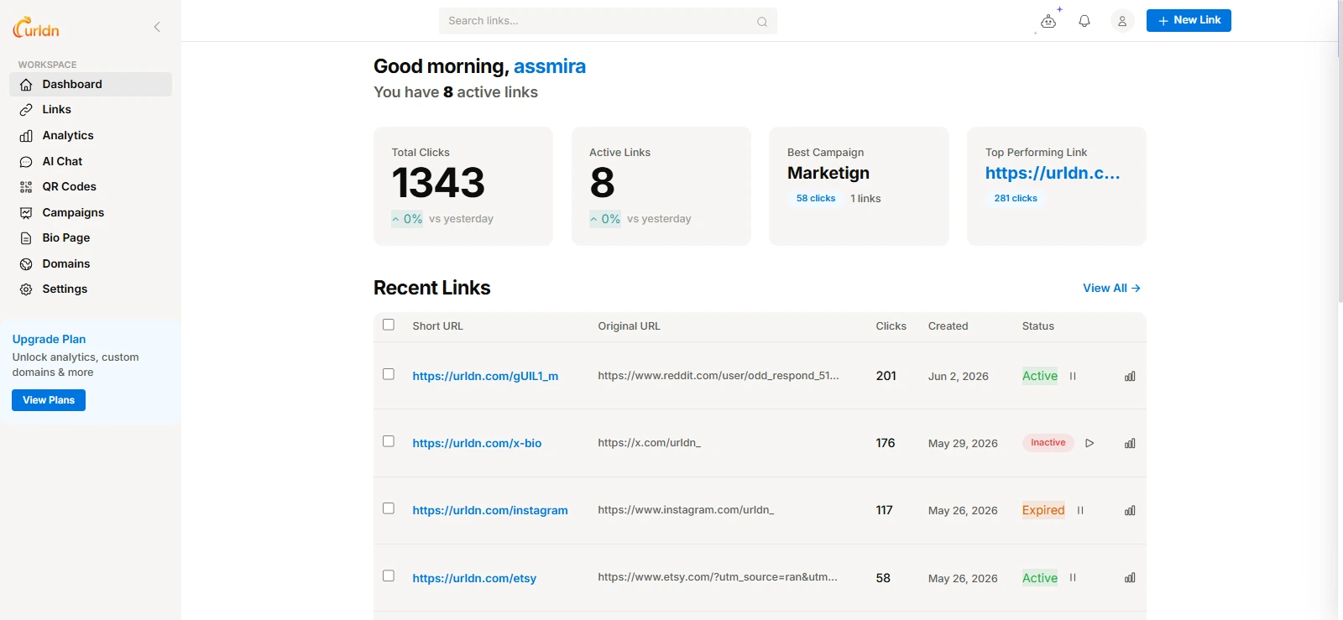View analytics chart for etsy link
Image resolution: width=1343 pixels, height=620 pixels.
coord(1130,577)
